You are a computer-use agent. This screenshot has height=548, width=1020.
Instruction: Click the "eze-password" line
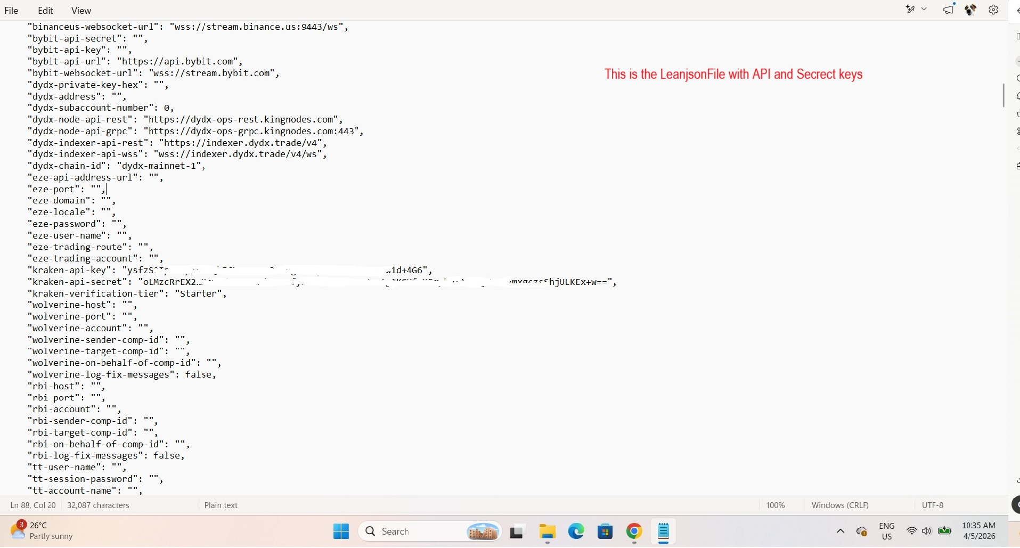pos(77,224)
